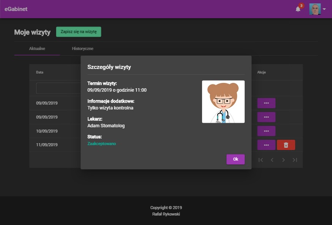
Task: Click the Adam Stomatolog doctor name
Action: 106,126
